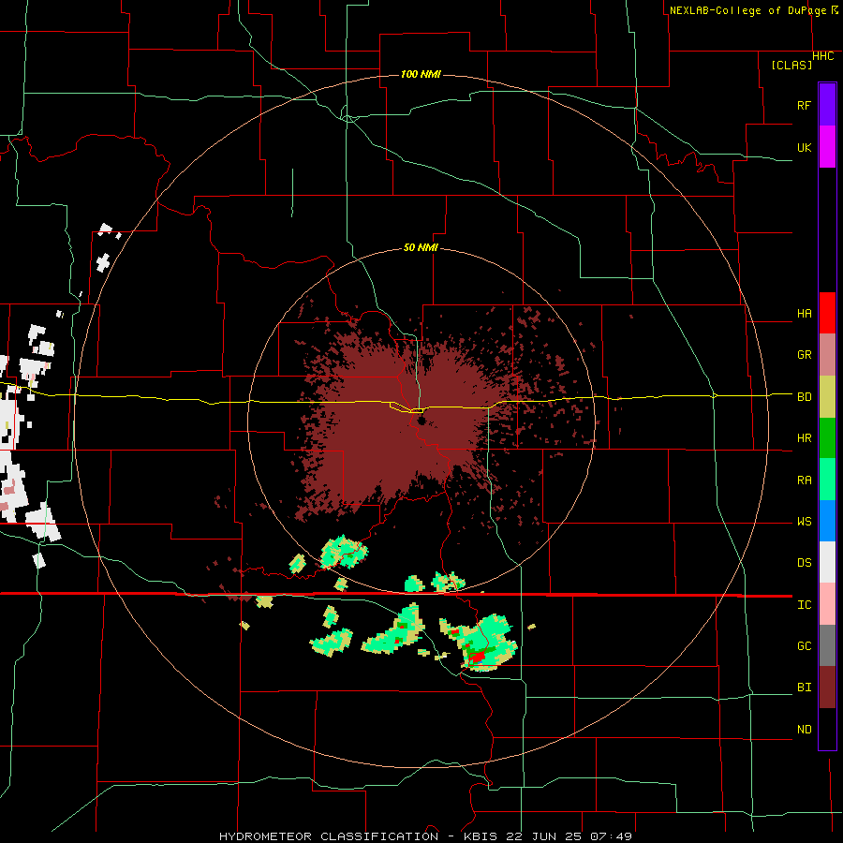Viewport: 843px width, 843px height.
Task: Click the HA legend label
Action: point(804,314)
